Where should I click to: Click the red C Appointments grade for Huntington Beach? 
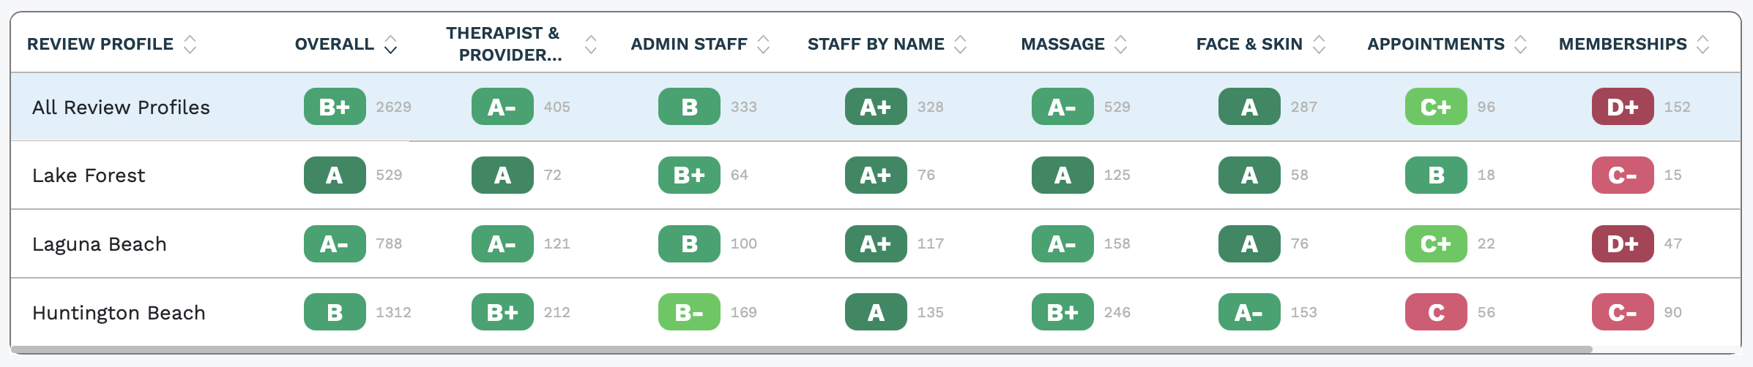coord(1436,312)
